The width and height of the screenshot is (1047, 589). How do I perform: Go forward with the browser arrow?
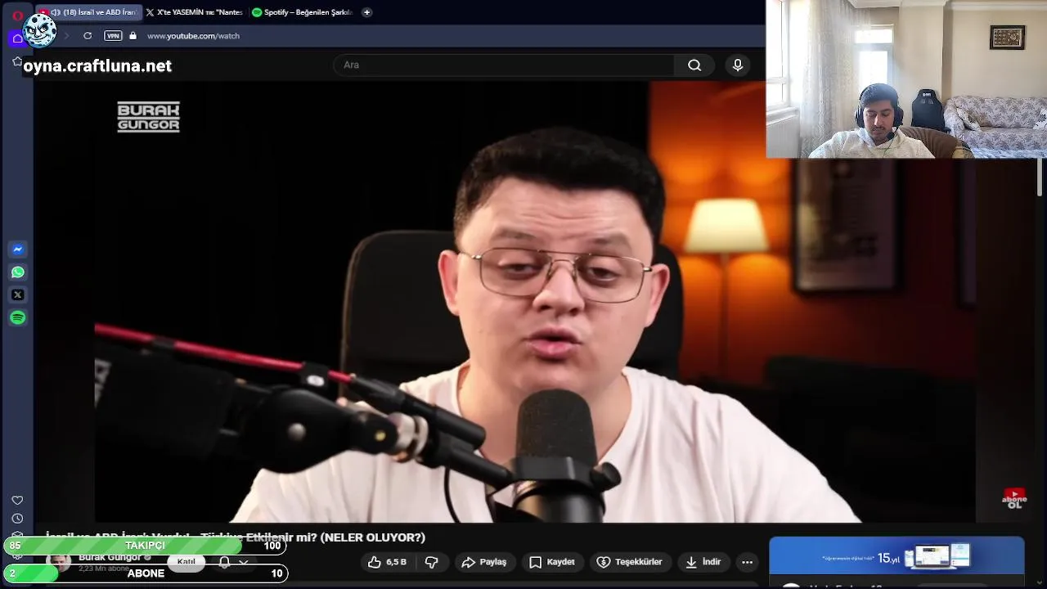coord(65,36)
